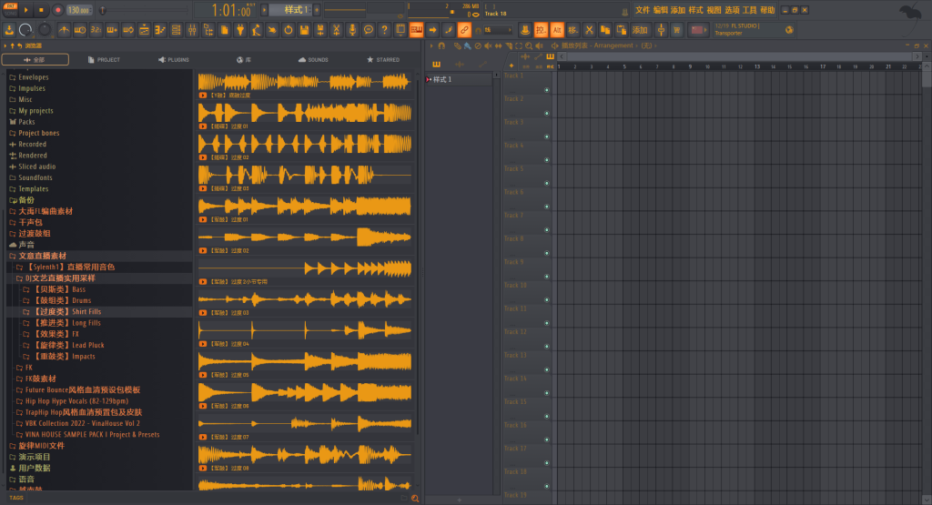Click the wait-for-input recording icon
The width and height of the screenshot is (932, 505).
80,30
